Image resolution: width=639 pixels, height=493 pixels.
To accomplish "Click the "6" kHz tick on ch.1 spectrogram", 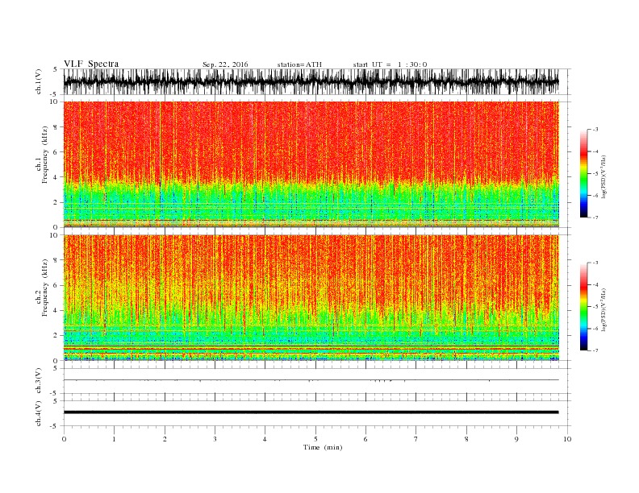I will pos(56,152).
